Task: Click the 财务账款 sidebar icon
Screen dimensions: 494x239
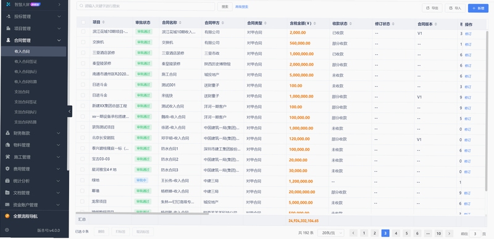Action: (7, 133)
